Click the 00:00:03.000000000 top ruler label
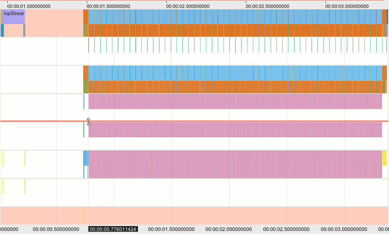Screen dimensions: 389x234 point(347,6)
